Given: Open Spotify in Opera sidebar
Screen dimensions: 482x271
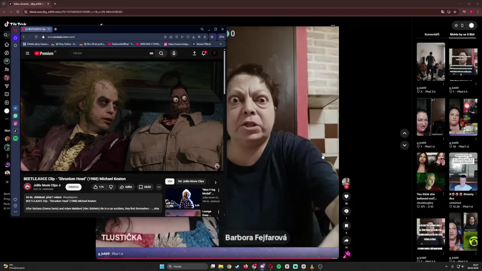Looking at the screenshot, I should point(15,139).
